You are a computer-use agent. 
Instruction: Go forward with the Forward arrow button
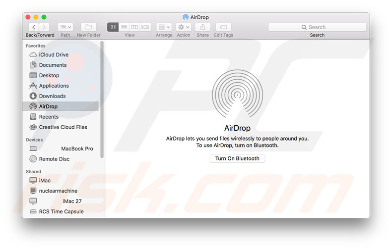[44, 27]
